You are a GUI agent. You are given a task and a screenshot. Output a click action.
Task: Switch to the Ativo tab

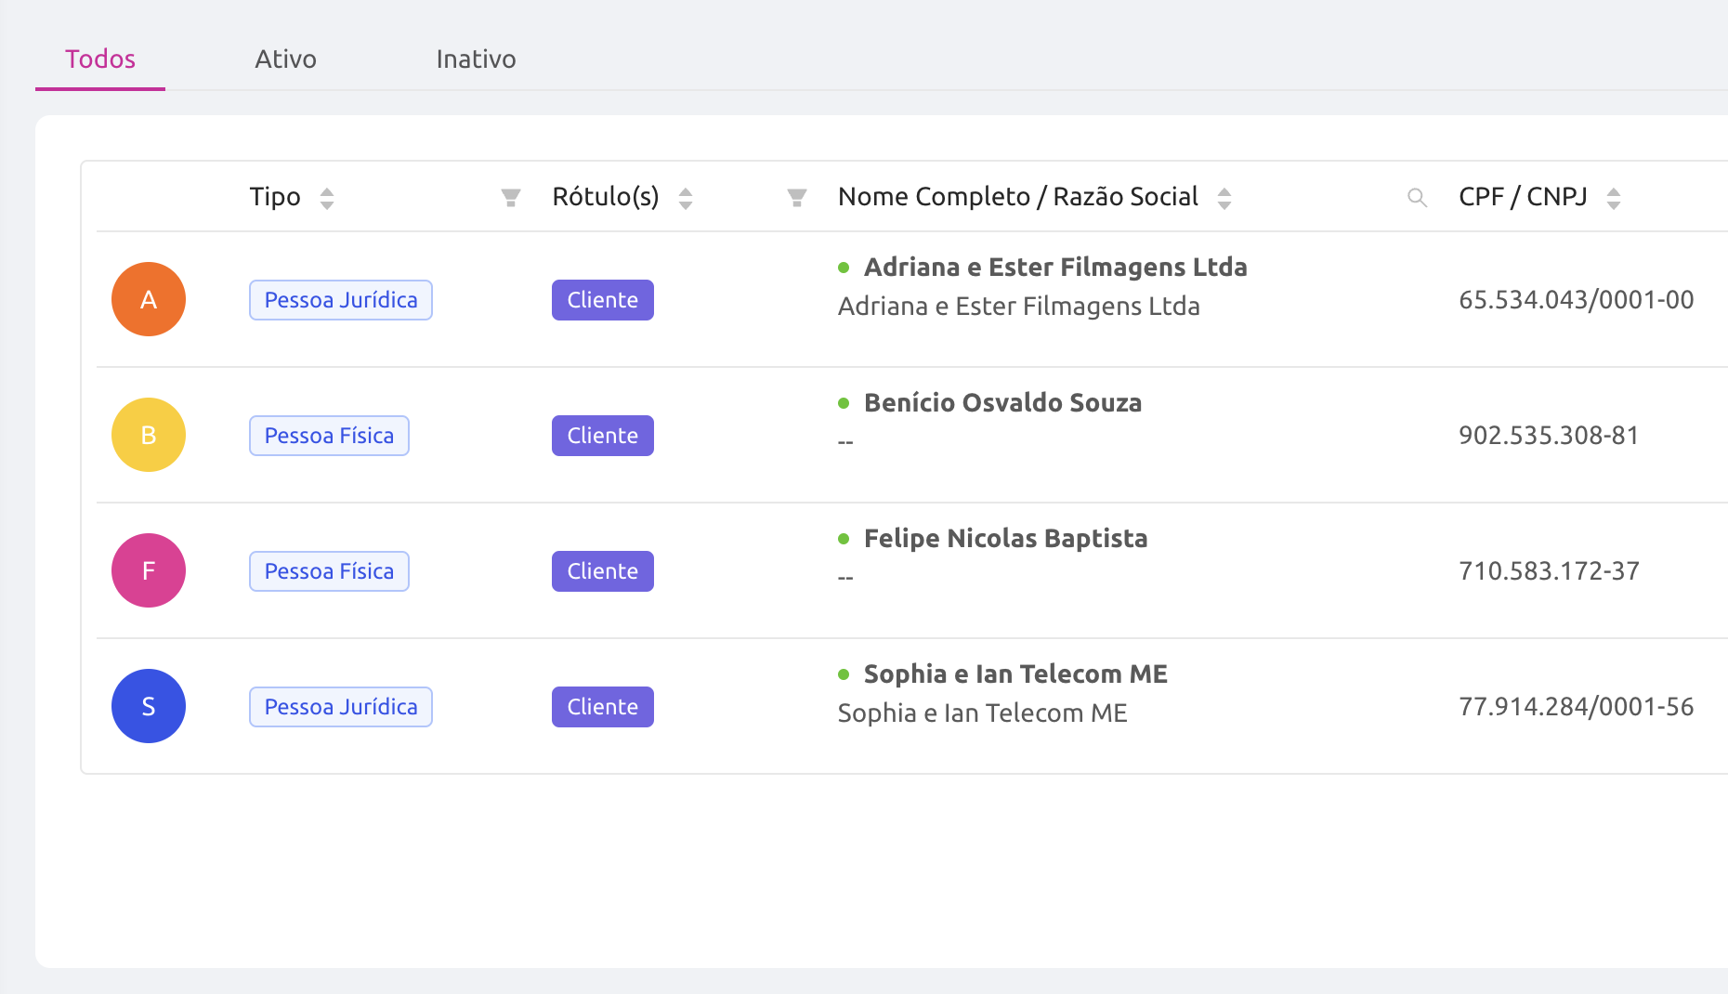(285, 59)
